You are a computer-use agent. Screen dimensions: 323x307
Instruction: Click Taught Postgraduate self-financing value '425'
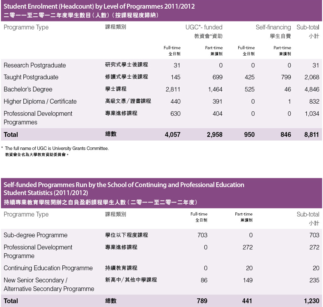click(250, 77)
